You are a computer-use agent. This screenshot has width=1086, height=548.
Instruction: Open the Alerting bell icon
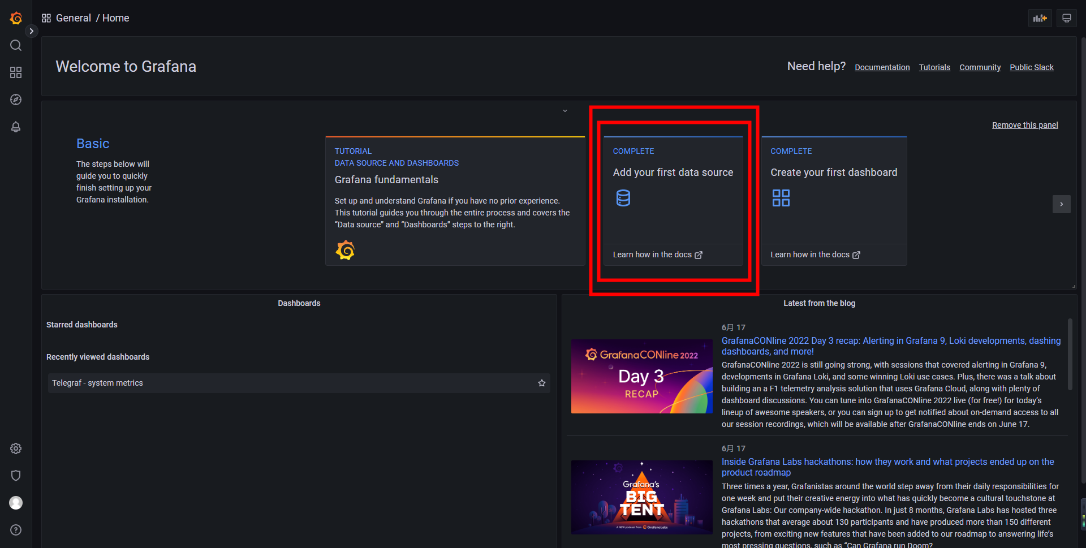16,127
